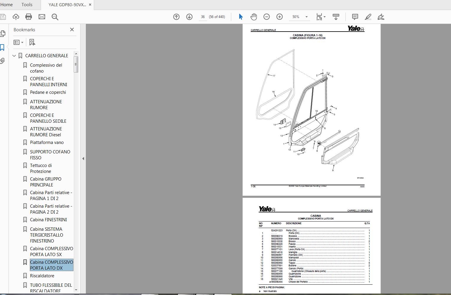Screen dimensions: 451x295
Task: Open the sign document pen tool
Action: click(381, 17)
